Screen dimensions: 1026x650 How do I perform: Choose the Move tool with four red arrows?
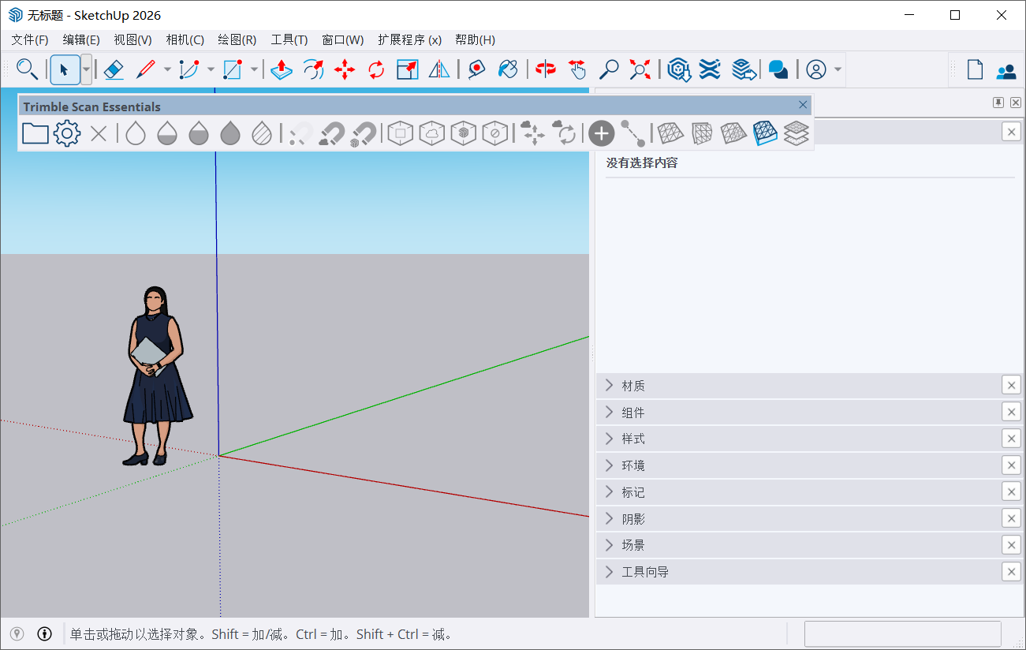(x=345, y=69)
